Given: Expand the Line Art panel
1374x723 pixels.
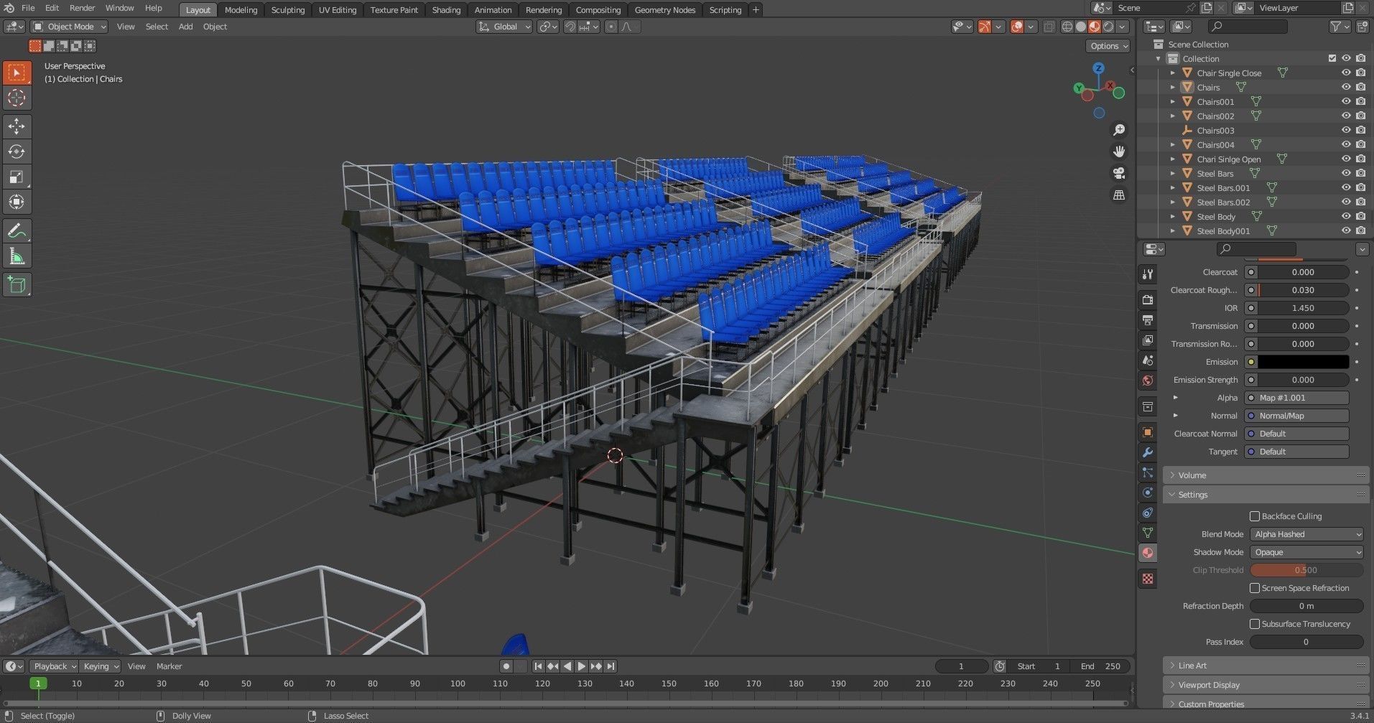Looking at the screenshot, I should coord(1266,666).
